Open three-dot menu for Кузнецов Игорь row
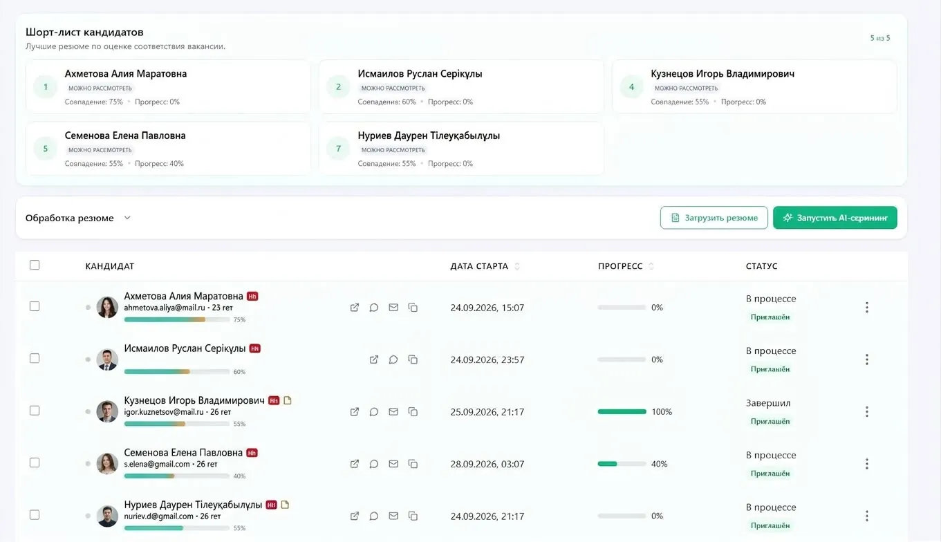 click(867, 412)
